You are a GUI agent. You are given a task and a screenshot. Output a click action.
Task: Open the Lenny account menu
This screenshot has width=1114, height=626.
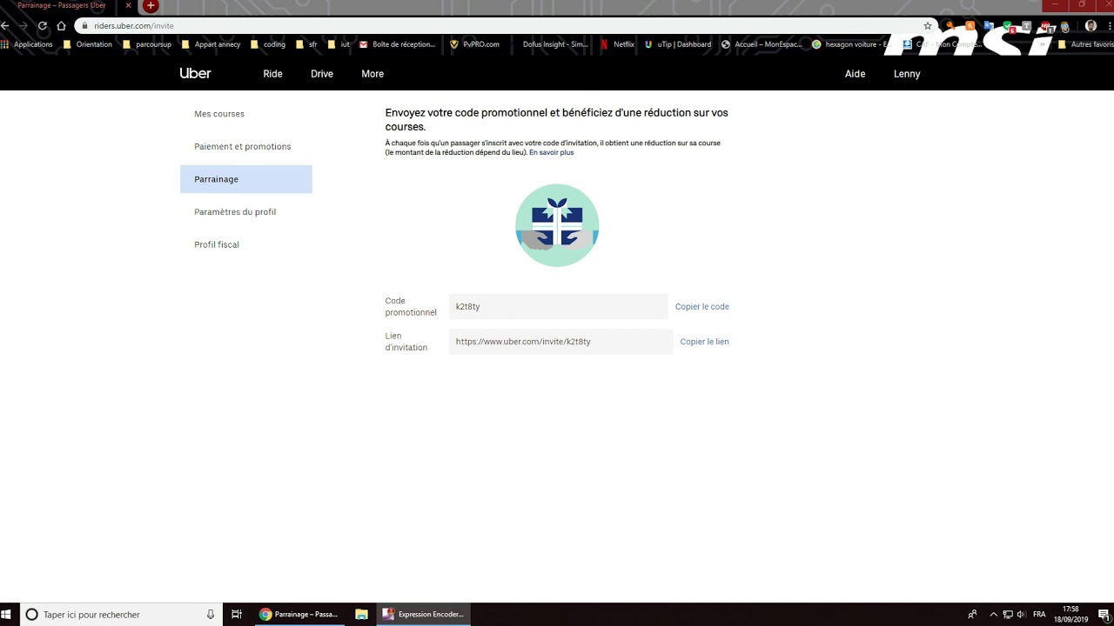point(907,74)
